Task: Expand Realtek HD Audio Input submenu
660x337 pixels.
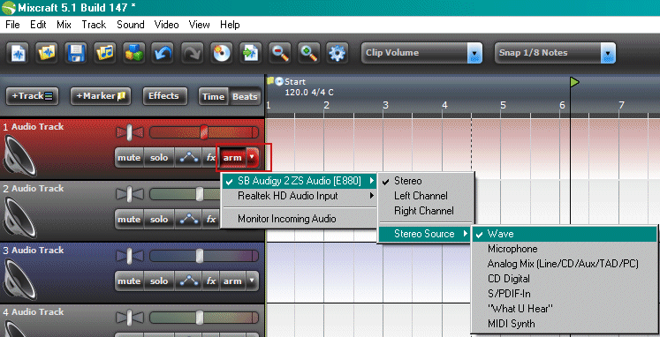Action: point(300,196)
